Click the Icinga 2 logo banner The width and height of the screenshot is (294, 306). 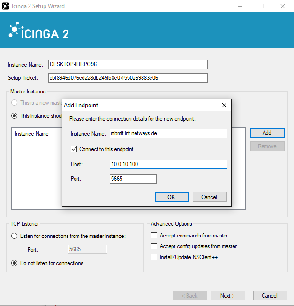pyautogui.click(x=39, y=31)
